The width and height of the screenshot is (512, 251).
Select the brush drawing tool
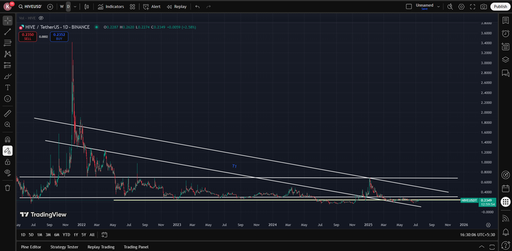click(8, 76)
